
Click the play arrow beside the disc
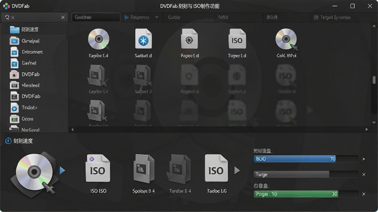(x=62, y=170)
